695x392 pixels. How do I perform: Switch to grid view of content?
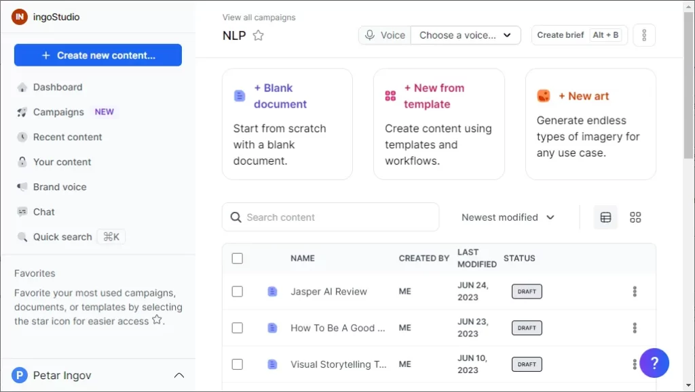635,217
